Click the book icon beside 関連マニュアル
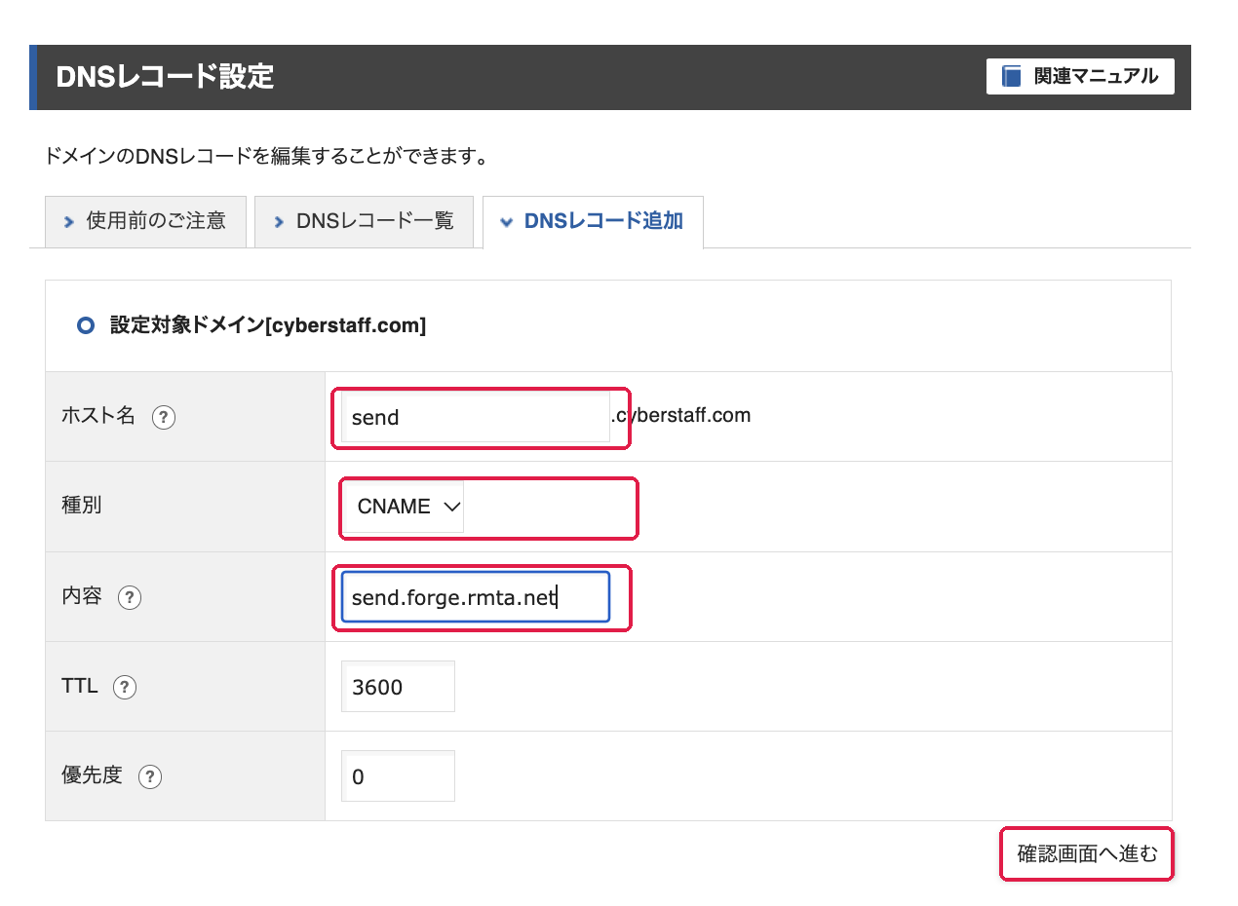Viewport: 1238px width, 906px height. click(1012, 76)
